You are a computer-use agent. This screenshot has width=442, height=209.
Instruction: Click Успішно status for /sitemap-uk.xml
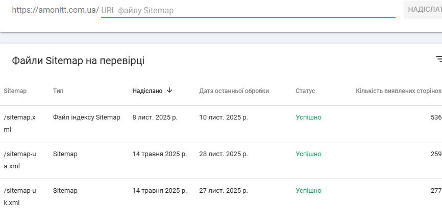point(308,191)
